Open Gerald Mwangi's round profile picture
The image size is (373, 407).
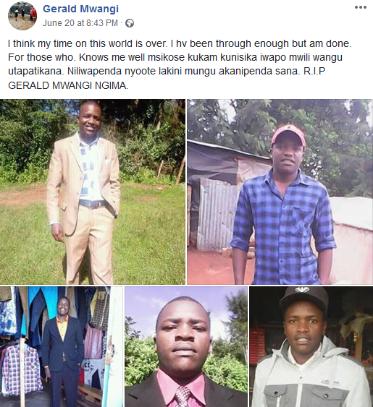click(x=22, y=16)
